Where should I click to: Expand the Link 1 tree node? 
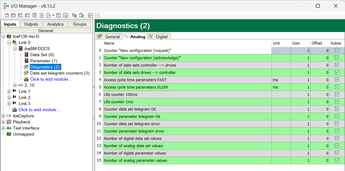tap(9, 91)
